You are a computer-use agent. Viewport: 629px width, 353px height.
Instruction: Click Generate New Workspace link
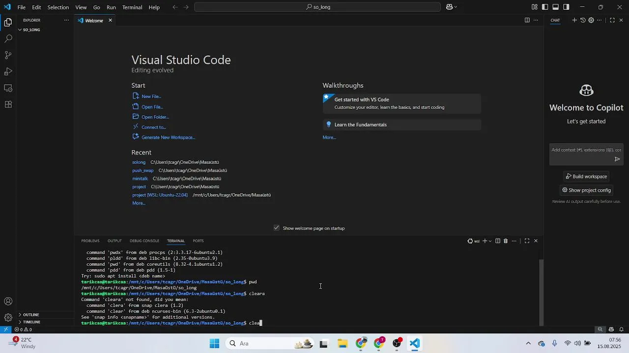point(169,137)
